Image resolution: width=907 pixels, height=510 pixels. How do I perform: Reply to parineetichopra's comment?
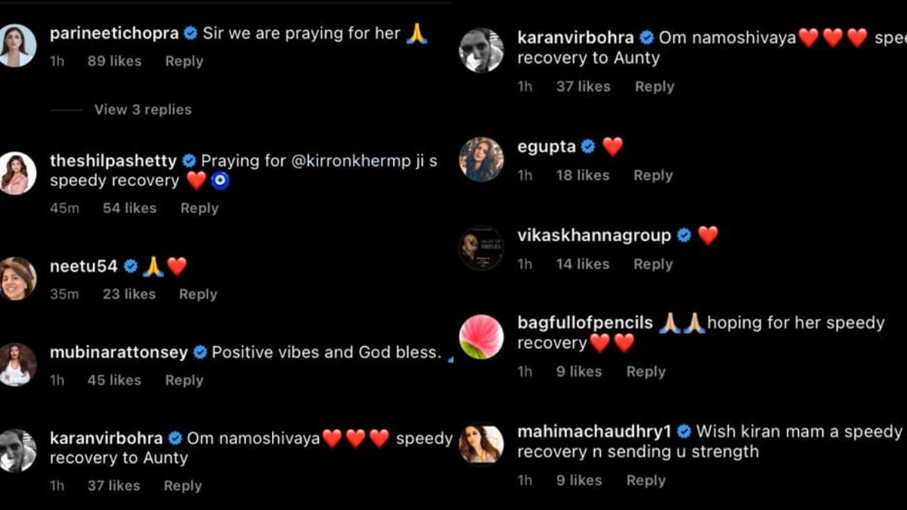click(184, 61)
